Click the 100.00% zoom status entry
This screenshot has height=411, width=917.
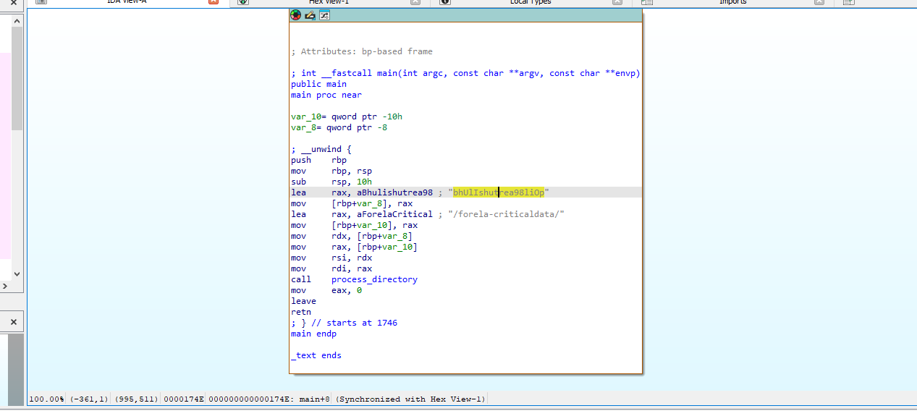pyautogui.click(x=46, y=399)
